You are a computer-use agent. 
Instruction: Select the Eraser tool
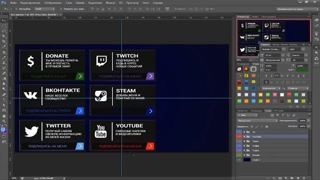pos(4,73)
